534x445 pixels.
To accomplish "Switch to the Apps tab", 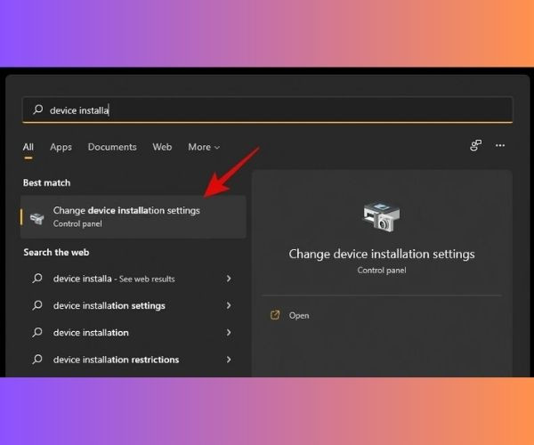I will 61,147.
